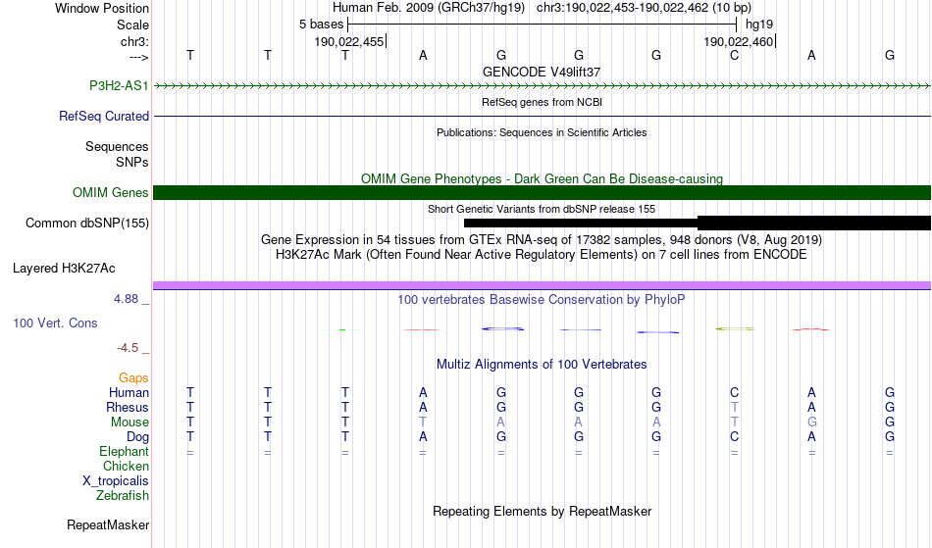The image size is (932, 548).
Task: Select the Chicken alignment row label
Action: [x=126, y=467]
